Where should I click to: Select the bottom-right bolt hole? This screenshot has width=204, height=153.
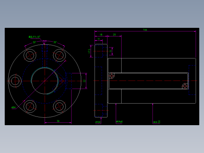(59, 106)
